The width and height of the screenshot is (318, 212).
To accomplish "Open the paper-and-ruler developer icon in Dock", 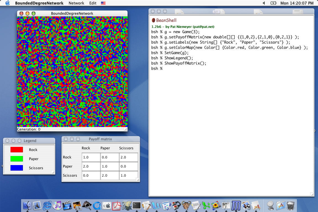I will coord(256,205).
